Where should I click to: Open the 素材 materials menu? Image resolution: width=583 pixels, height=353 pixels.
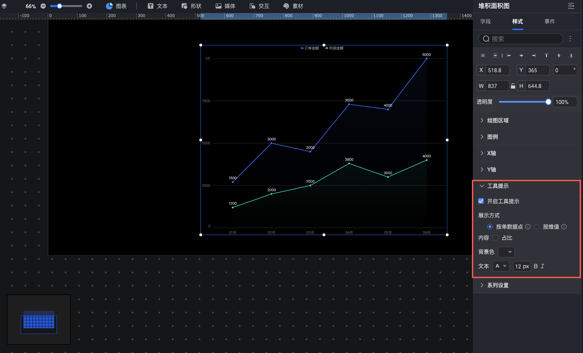(x=293, y=6)
